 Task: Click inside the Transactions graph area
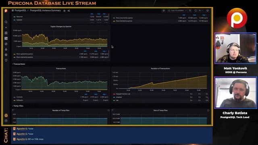click(64, 81)
